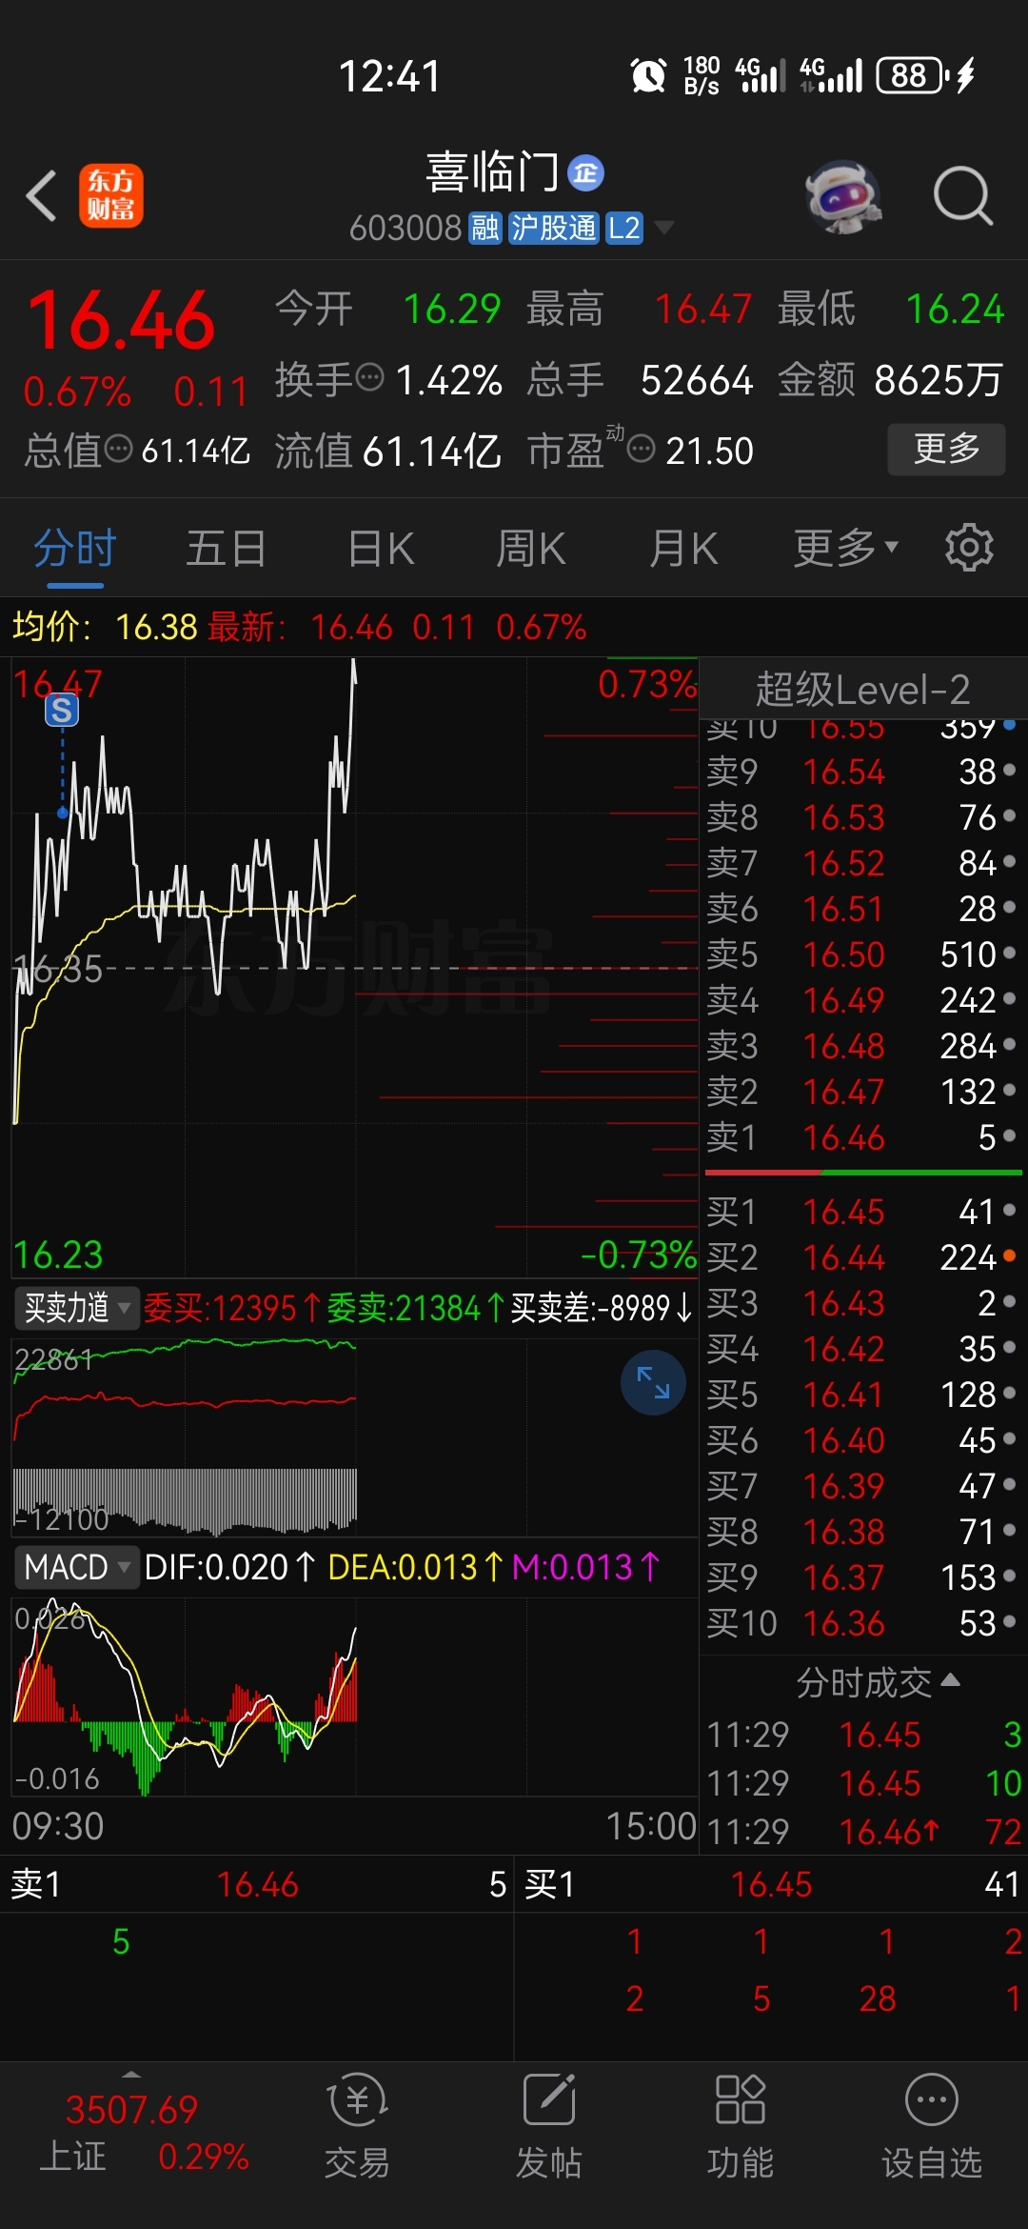Expand chart with fullscreen arrows icon
Image resolution: width=1028 pixels, height=2229 pixels.
point(653,1382)
